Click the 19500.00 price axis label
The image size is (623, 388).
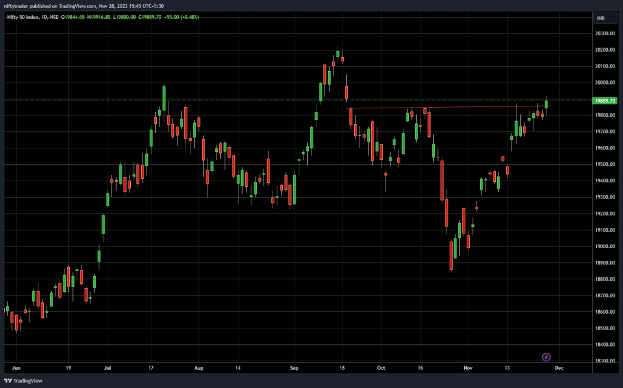(605, 164)
